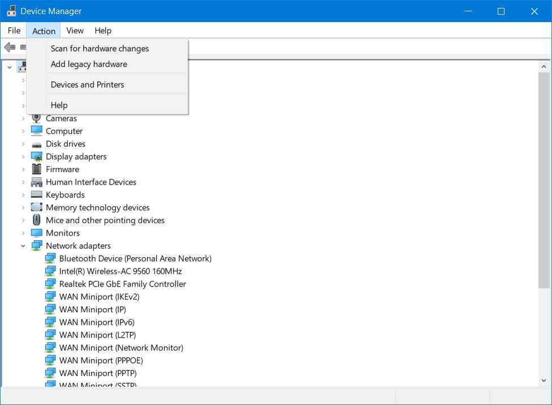
Task: Close the open Action menu
Action: pyautogui.click(x=44, y=31)
